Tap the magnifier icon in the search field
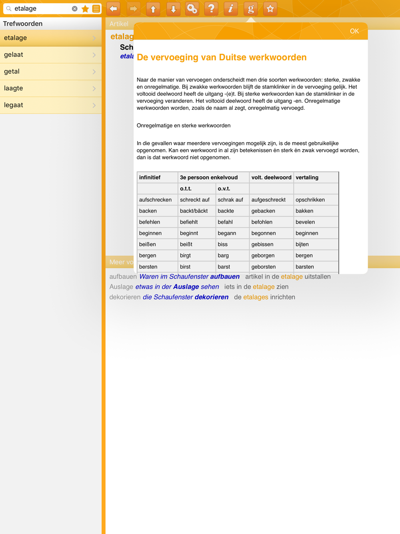This screenshot has height=534, width=400. pyautogui.click(x=9, y=8)
